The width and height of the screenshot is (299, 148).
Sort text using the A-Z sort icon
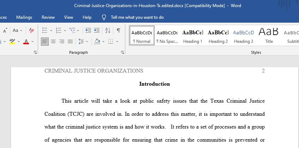point(108,30)
